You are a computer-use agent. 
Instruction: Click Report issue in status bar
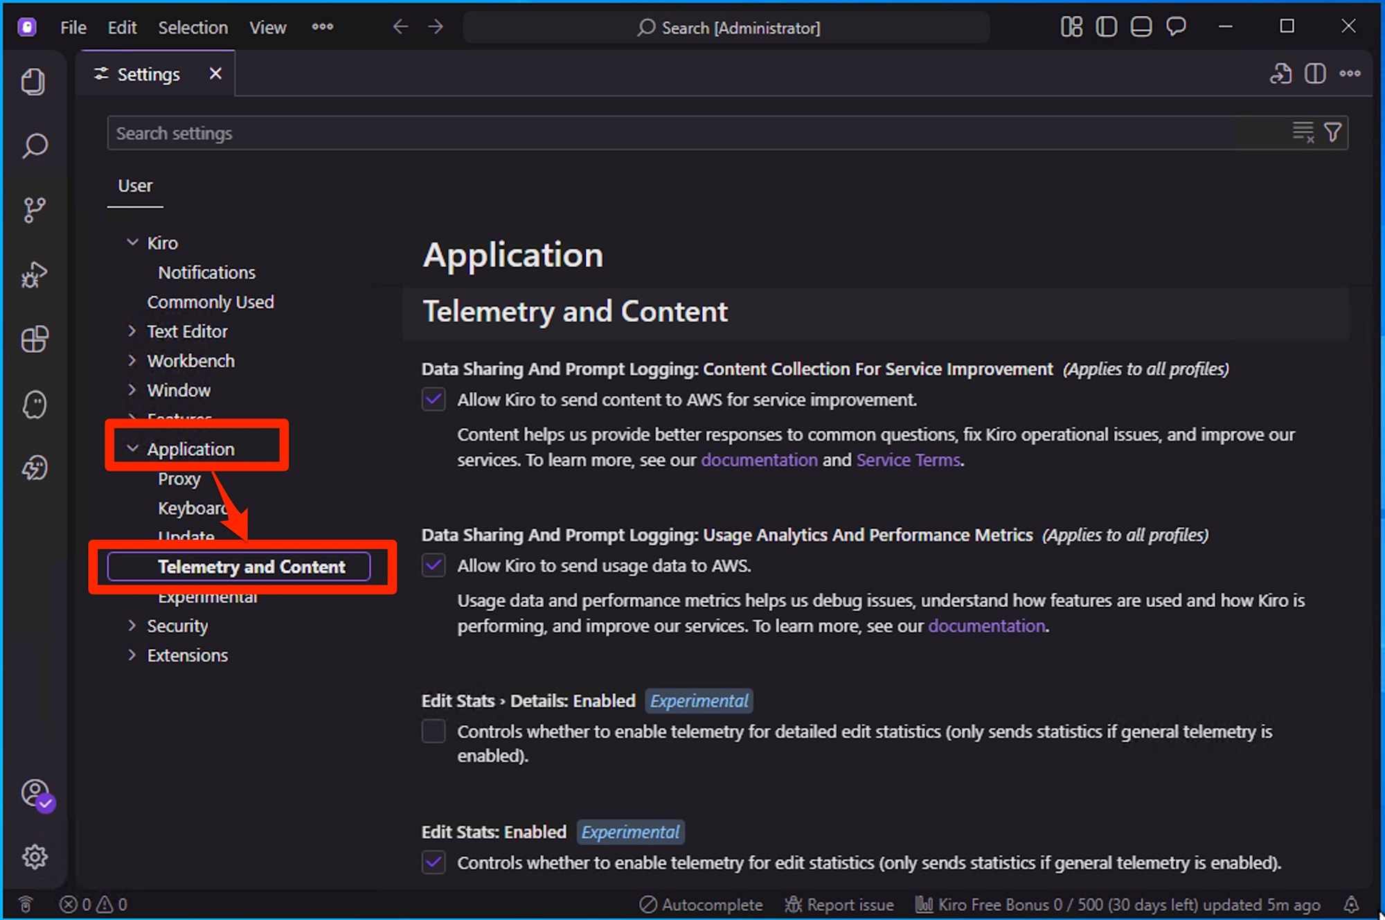(x=839, y=904)
